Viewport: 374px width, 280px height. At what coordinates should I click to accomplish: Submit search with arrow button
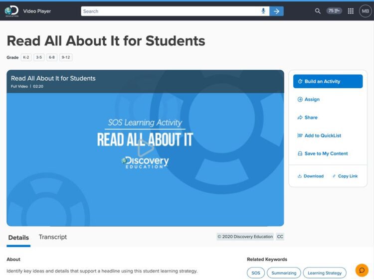(276, 11)
